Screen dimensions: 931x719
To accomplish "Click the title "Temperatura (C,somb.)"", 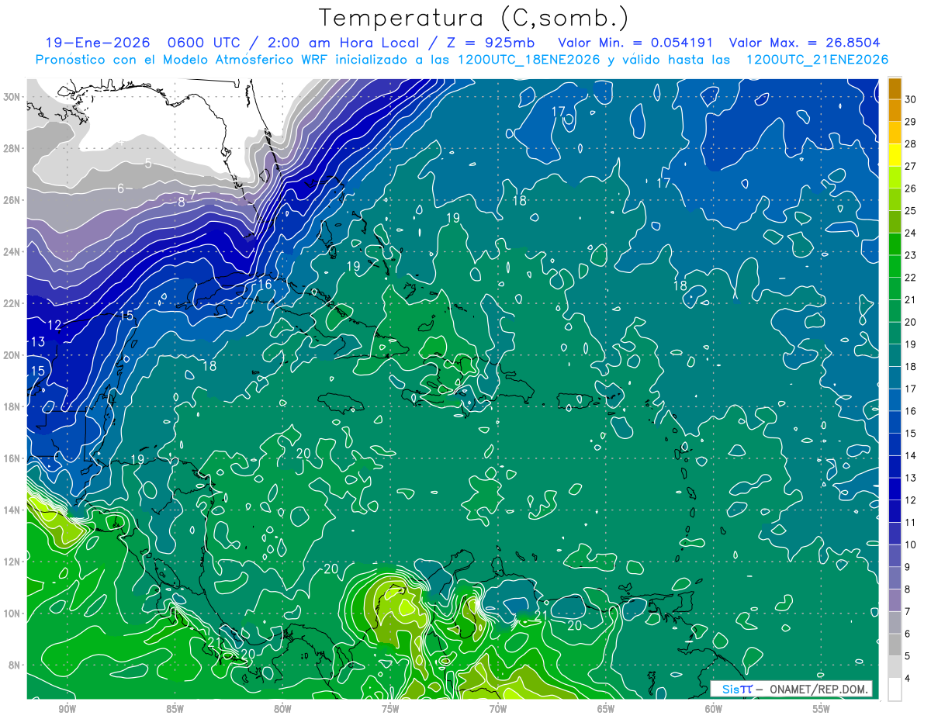I will point(474,18).
